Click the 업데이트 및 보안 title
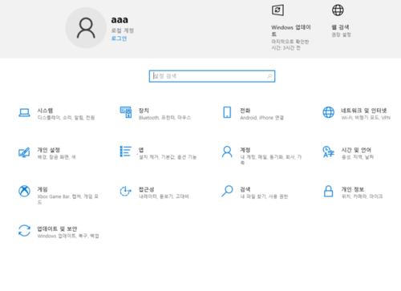The height and width of the screenshot is (291, 401). (x=57, y=228)
